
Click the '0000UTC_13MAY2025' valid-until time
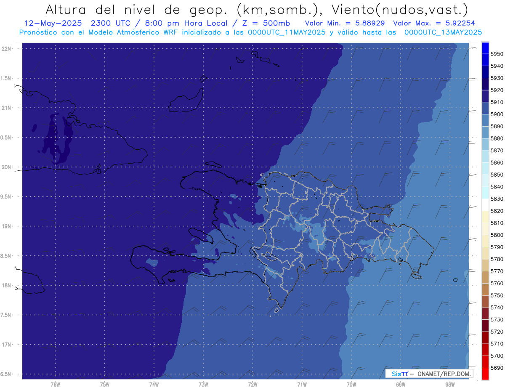click(443, 32)
